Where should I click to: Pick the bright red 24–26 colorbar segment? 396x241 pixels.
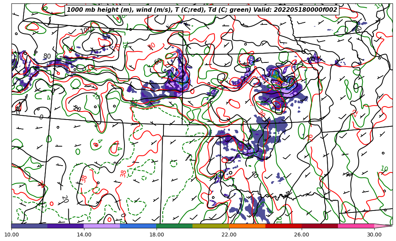pos(283,226)
